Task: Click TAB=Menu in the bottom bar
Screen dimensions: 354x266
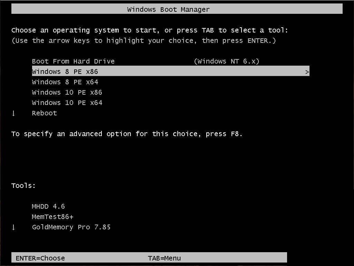Action: pos(164,258)
